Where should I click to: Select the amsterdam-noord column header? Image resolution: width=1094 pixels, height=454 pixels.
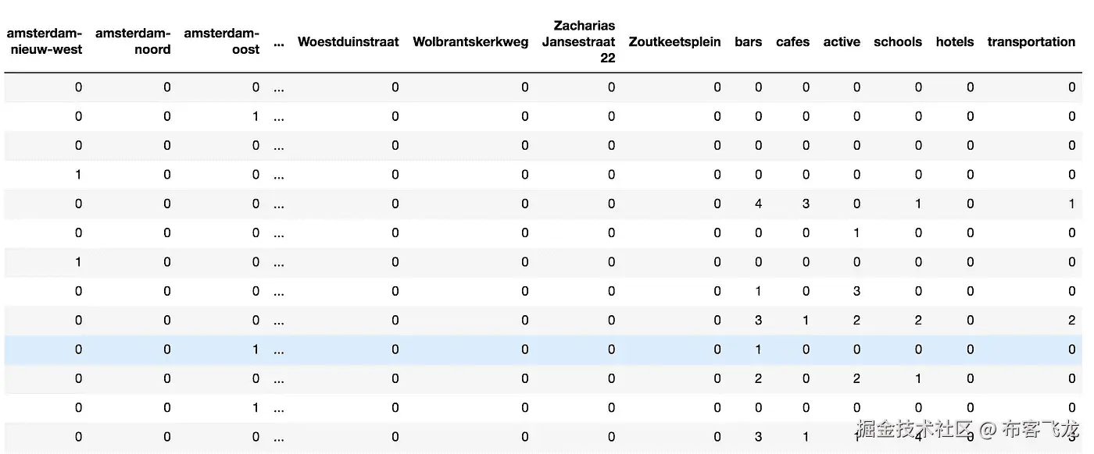[x=133, y=41]
